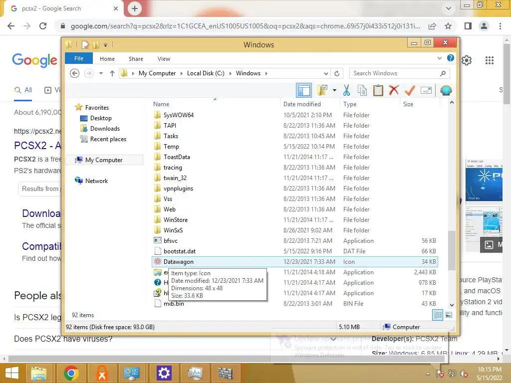
Task: Open breadcrumb arrow after Windows
Action: pyautogui.click(x=266, y=73)
